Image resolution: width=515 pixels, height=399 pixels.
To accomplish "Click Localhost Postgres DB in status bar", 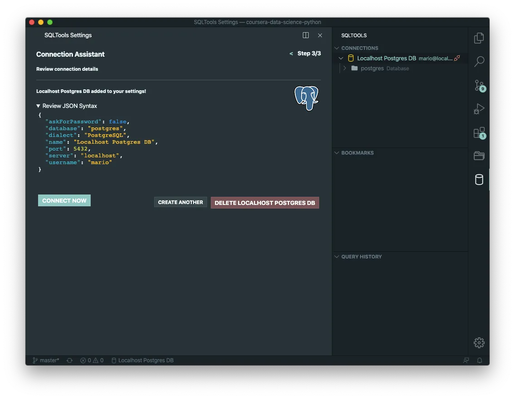I will (142, 360).
